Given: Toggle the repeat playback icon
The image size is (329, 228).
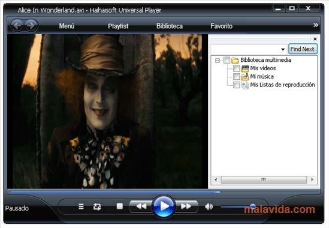Looking at the screenshot, I should click(x=97, y=207).
